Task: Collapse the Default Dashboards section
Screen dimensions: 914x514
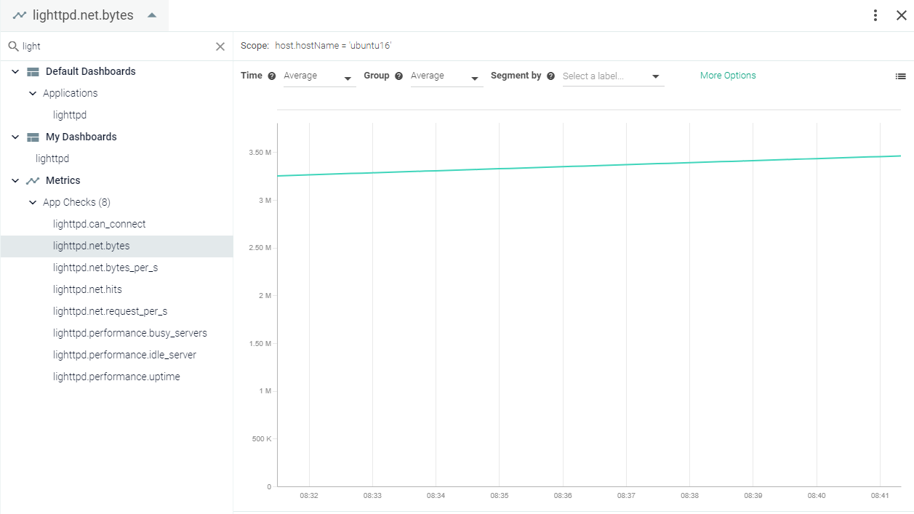Action: 15,72
